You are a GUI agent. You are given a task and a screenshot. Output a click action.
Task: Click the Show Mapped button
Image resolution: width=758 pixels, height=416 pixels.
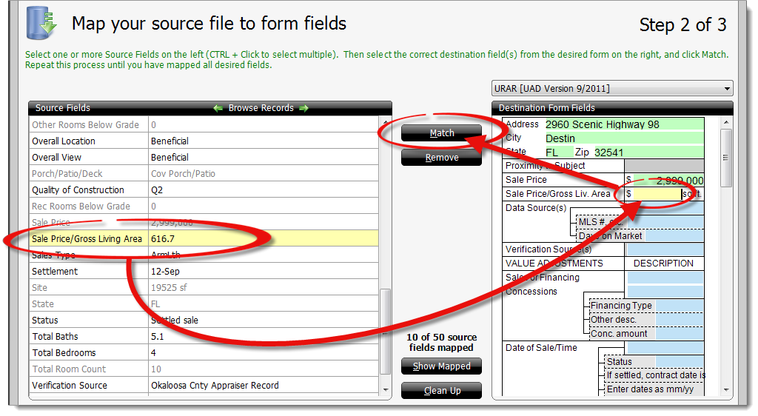coord(441,366)
